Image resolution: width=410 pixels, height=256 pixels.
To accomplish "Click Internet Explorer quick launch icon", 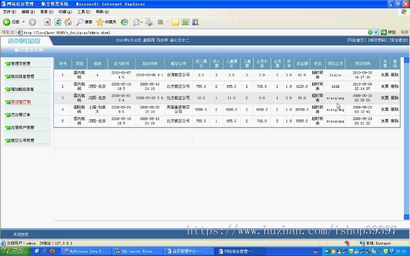I will (x=45, y=251).
